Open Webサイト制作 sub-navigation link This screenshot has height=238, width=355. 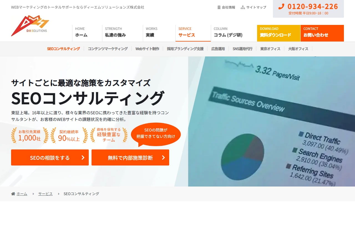point(147,49)
